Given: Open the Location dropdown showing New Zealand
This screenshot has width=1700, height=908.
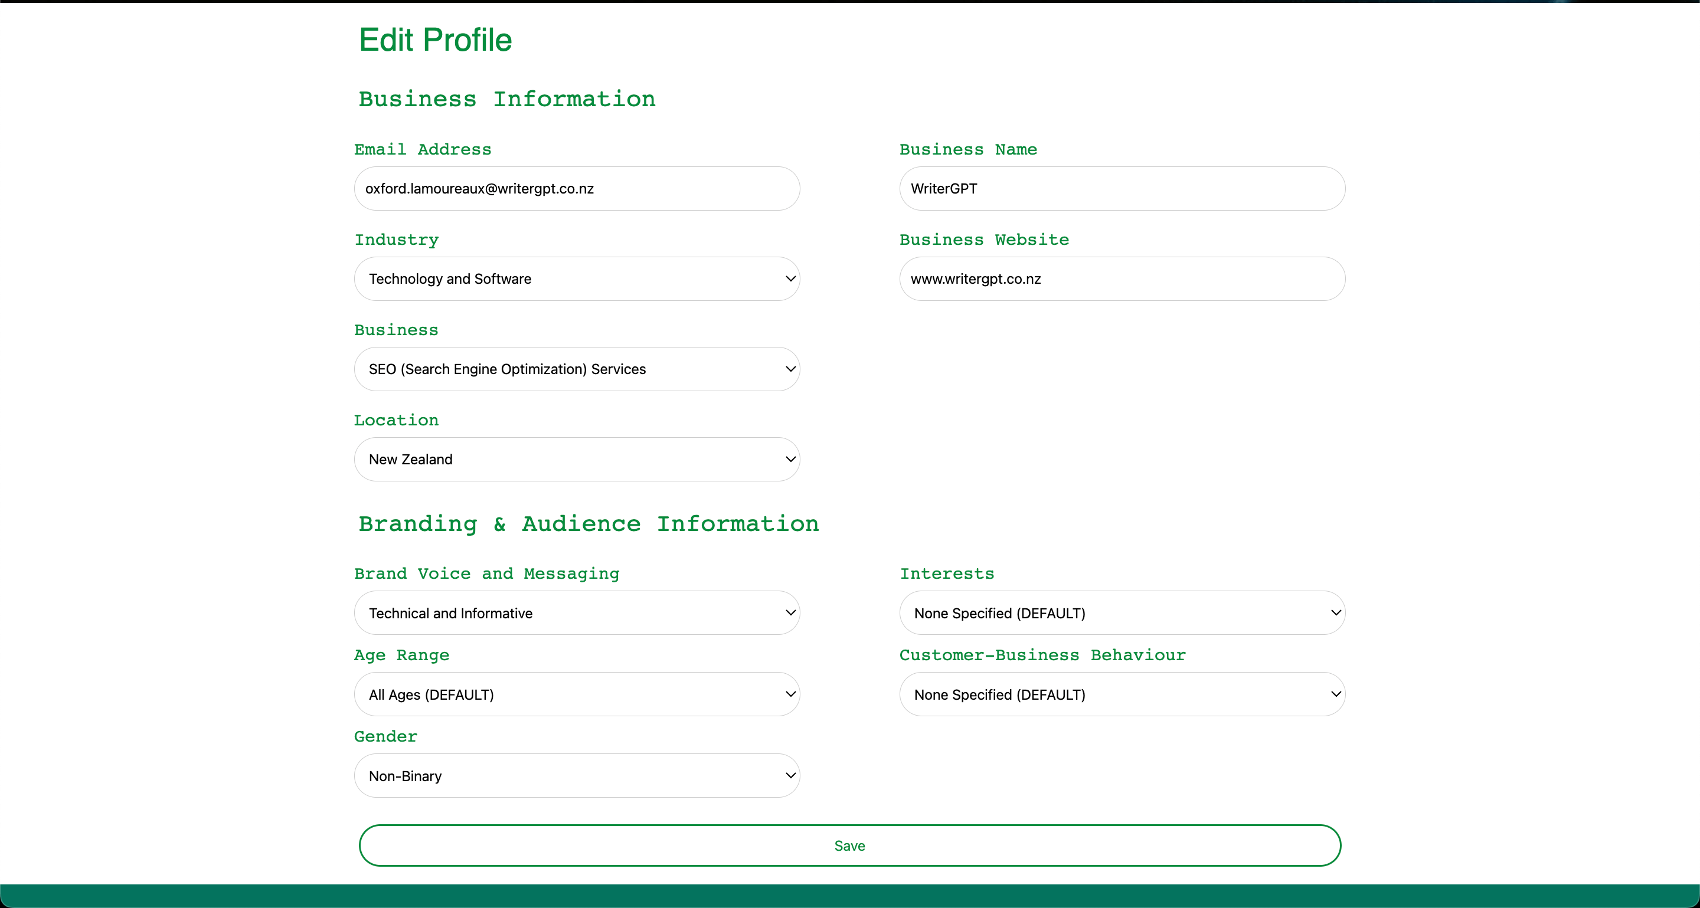Looking at the screenshot, I should coord(577,460).
